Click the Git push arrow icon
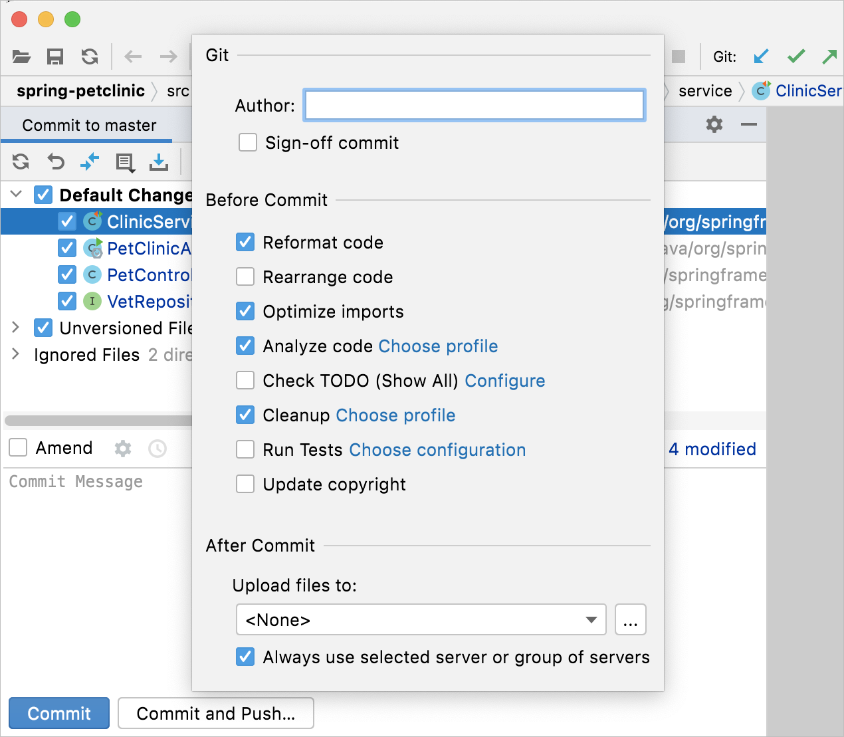This screenshot has height=737, width=844. click(x=829, y=56)
